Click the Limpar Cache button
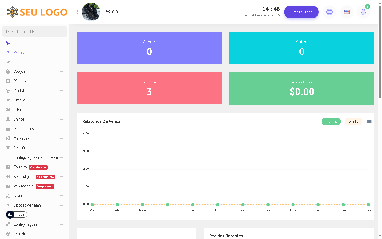The height and width of the screenshot is (239, 382). (301, 12)
